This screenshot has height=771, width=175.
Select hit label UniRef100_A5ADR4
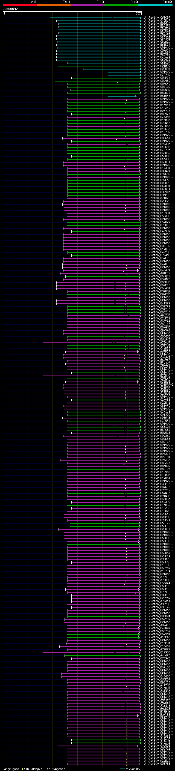pos(157,69)
